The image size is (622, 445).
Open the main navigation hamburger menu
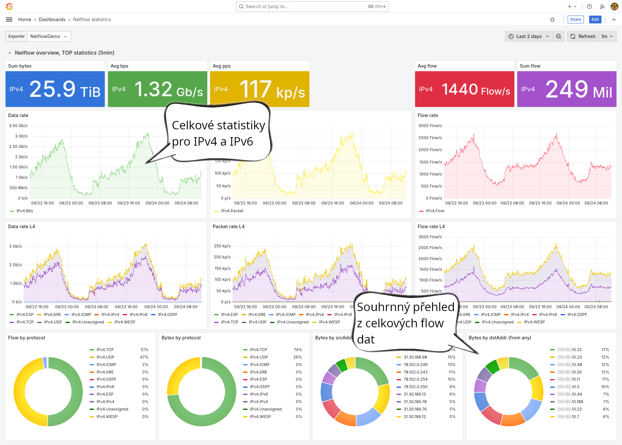(x=9, y=20)
